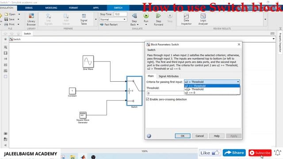Viewport: 283px width, 159px height.
Task: Click Cancel in Block Parameters dialog
Action: pyautogui.click(x=199, y=136)
